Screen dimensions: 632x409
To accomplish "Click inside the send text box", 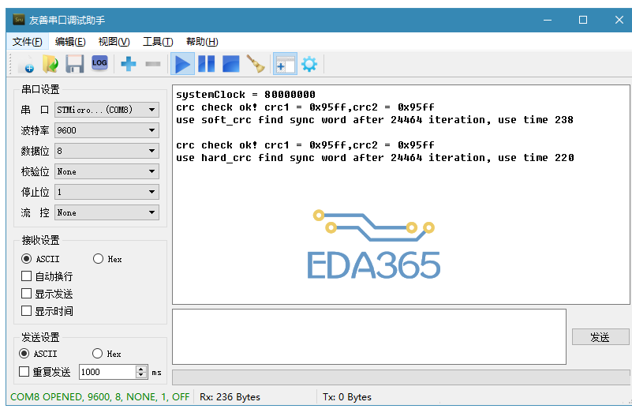I will tap(369, 337).
